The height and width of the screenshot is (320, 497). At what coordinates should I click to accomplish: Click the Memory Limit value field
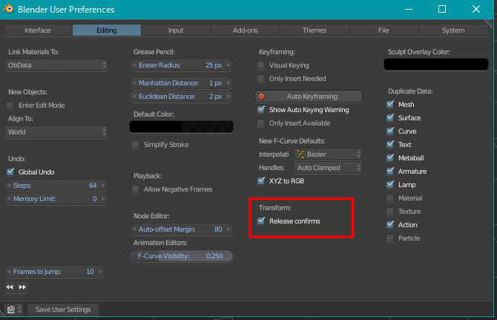(x=56, y=199)
